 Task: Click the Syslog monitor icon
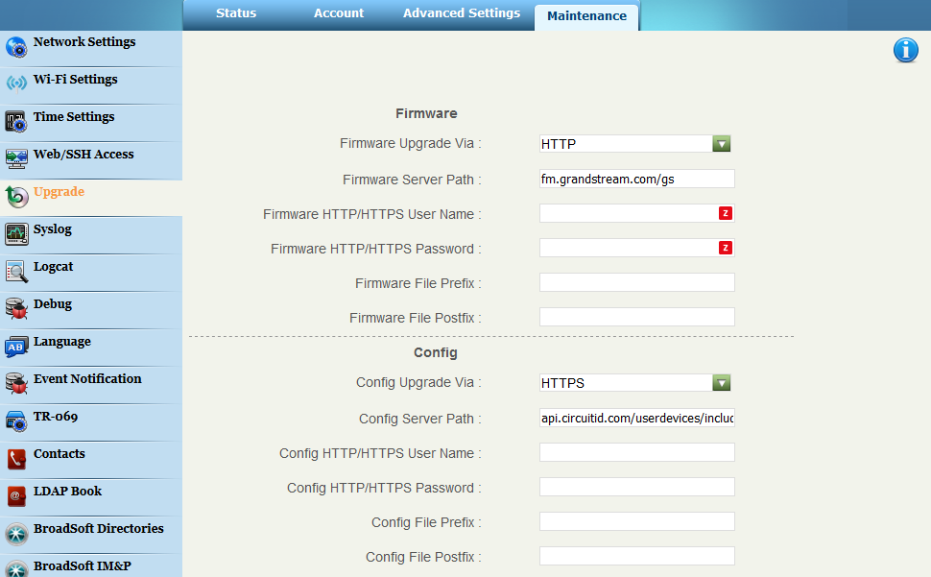(x=16, y=234)
